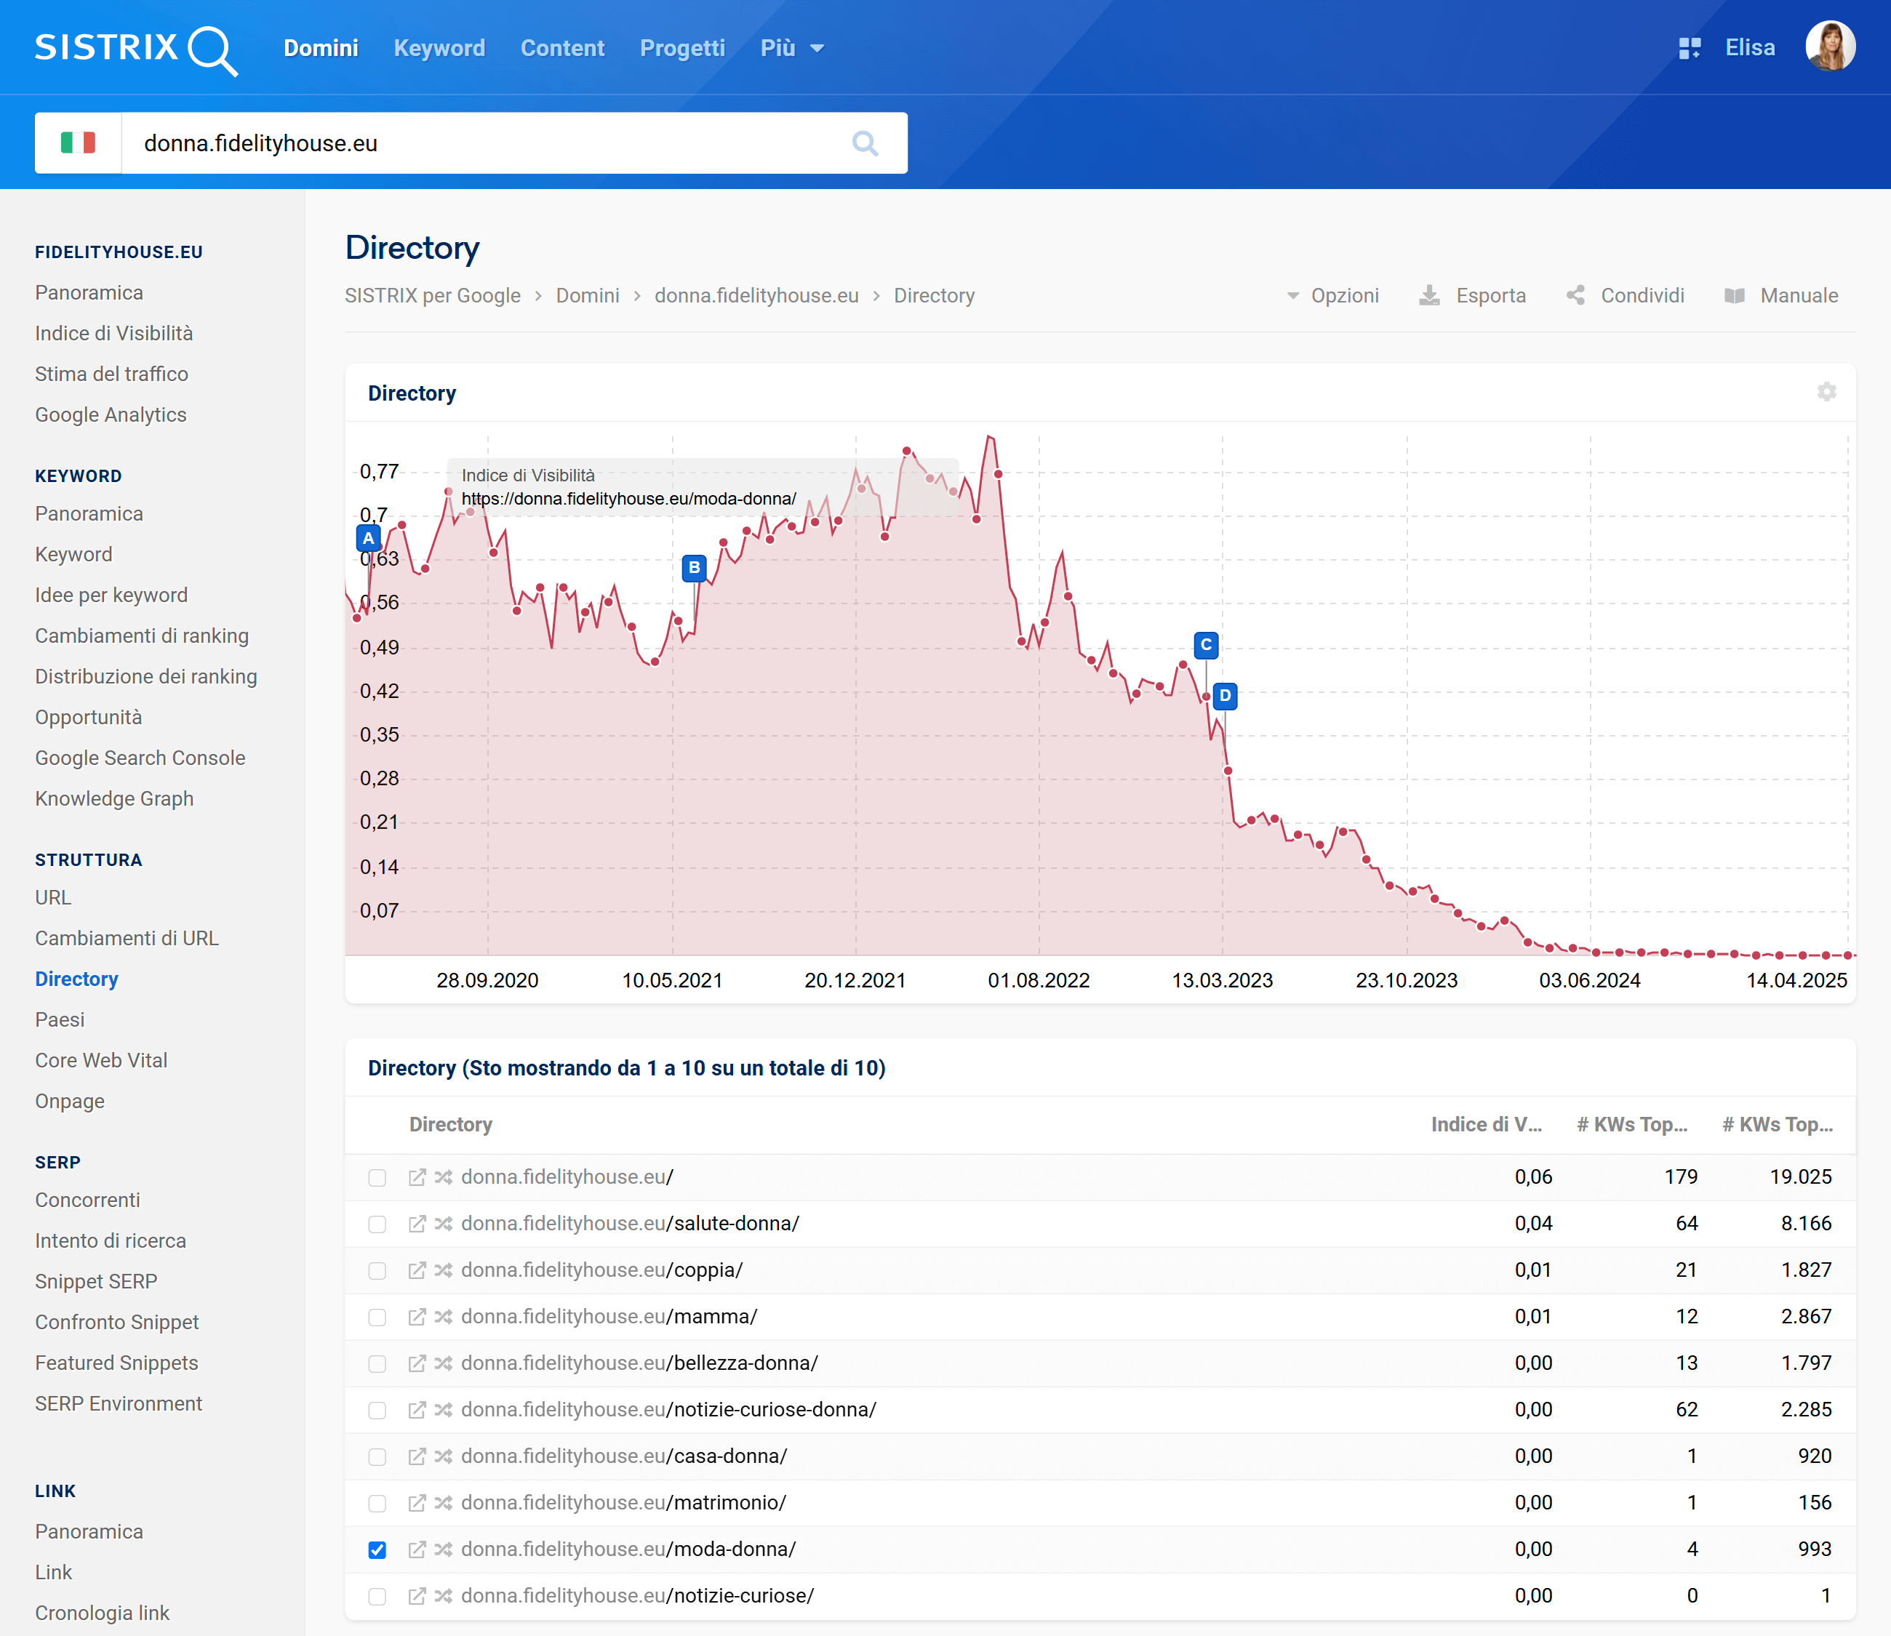Click event pin A on chart
The image size is (1891, 1636).
pyautogui.click(x=368, y=538)
